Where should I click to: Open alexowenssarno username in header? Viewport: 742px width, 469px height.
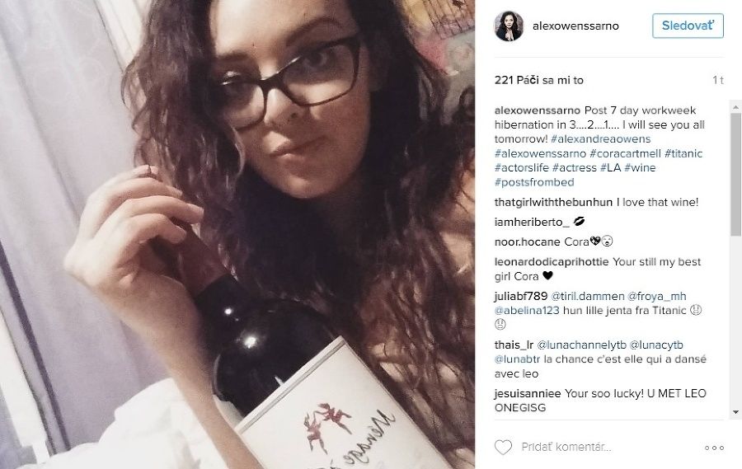[x=575, y=26]
